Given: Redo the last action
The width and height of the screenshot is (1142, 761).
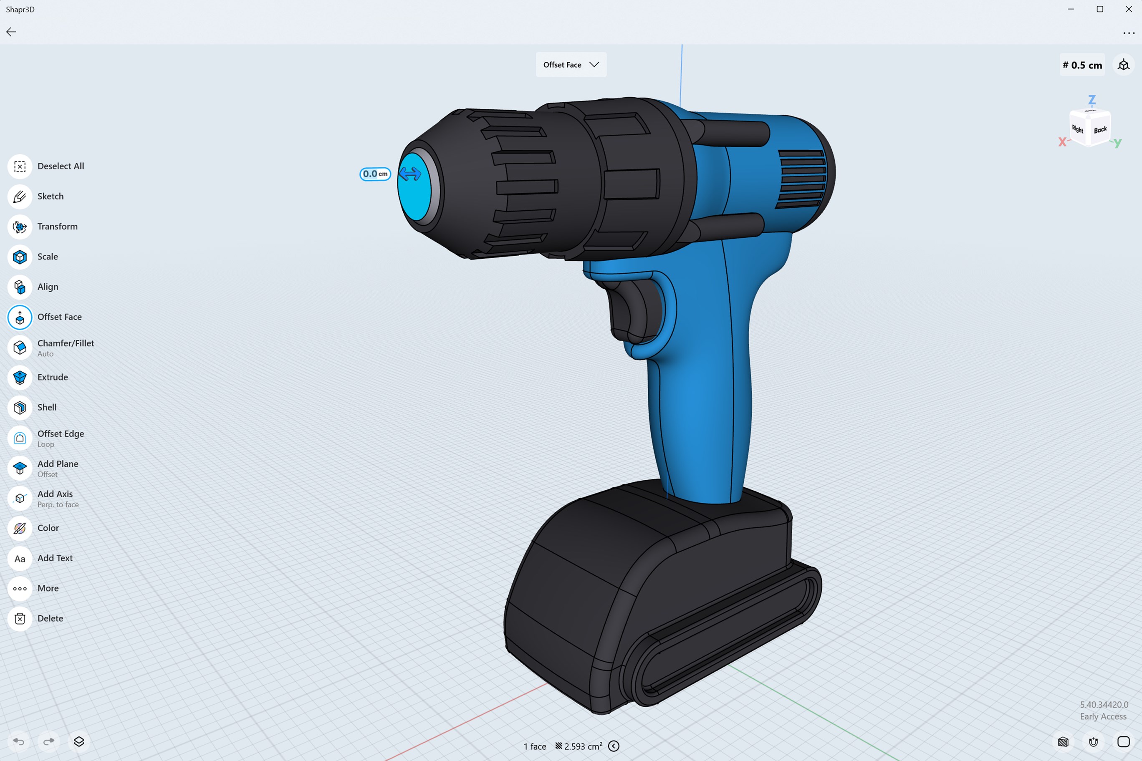Looking at the screenshot, I should 48,741.
